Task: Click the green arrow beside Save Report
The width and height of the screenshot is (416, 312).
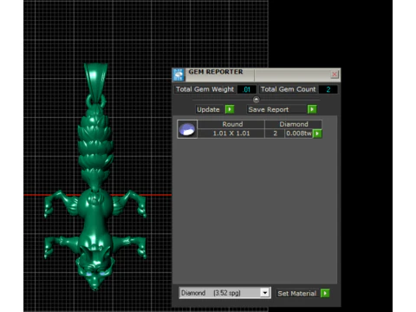Action: (x=312, y=109)
